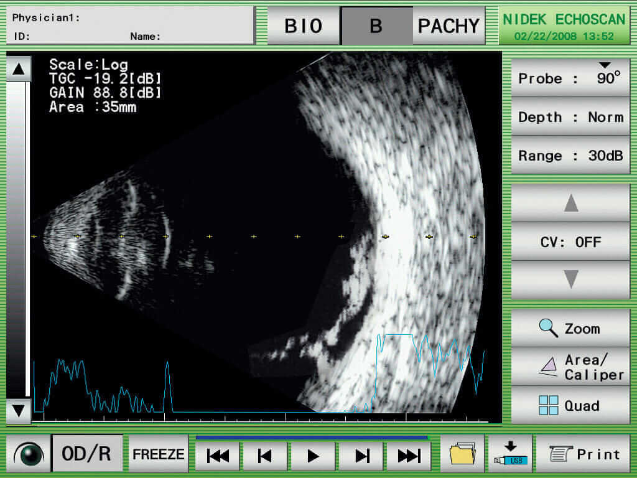Skip to the first frame
Viewport: 637px width, 478px height.
click(218, 456)
